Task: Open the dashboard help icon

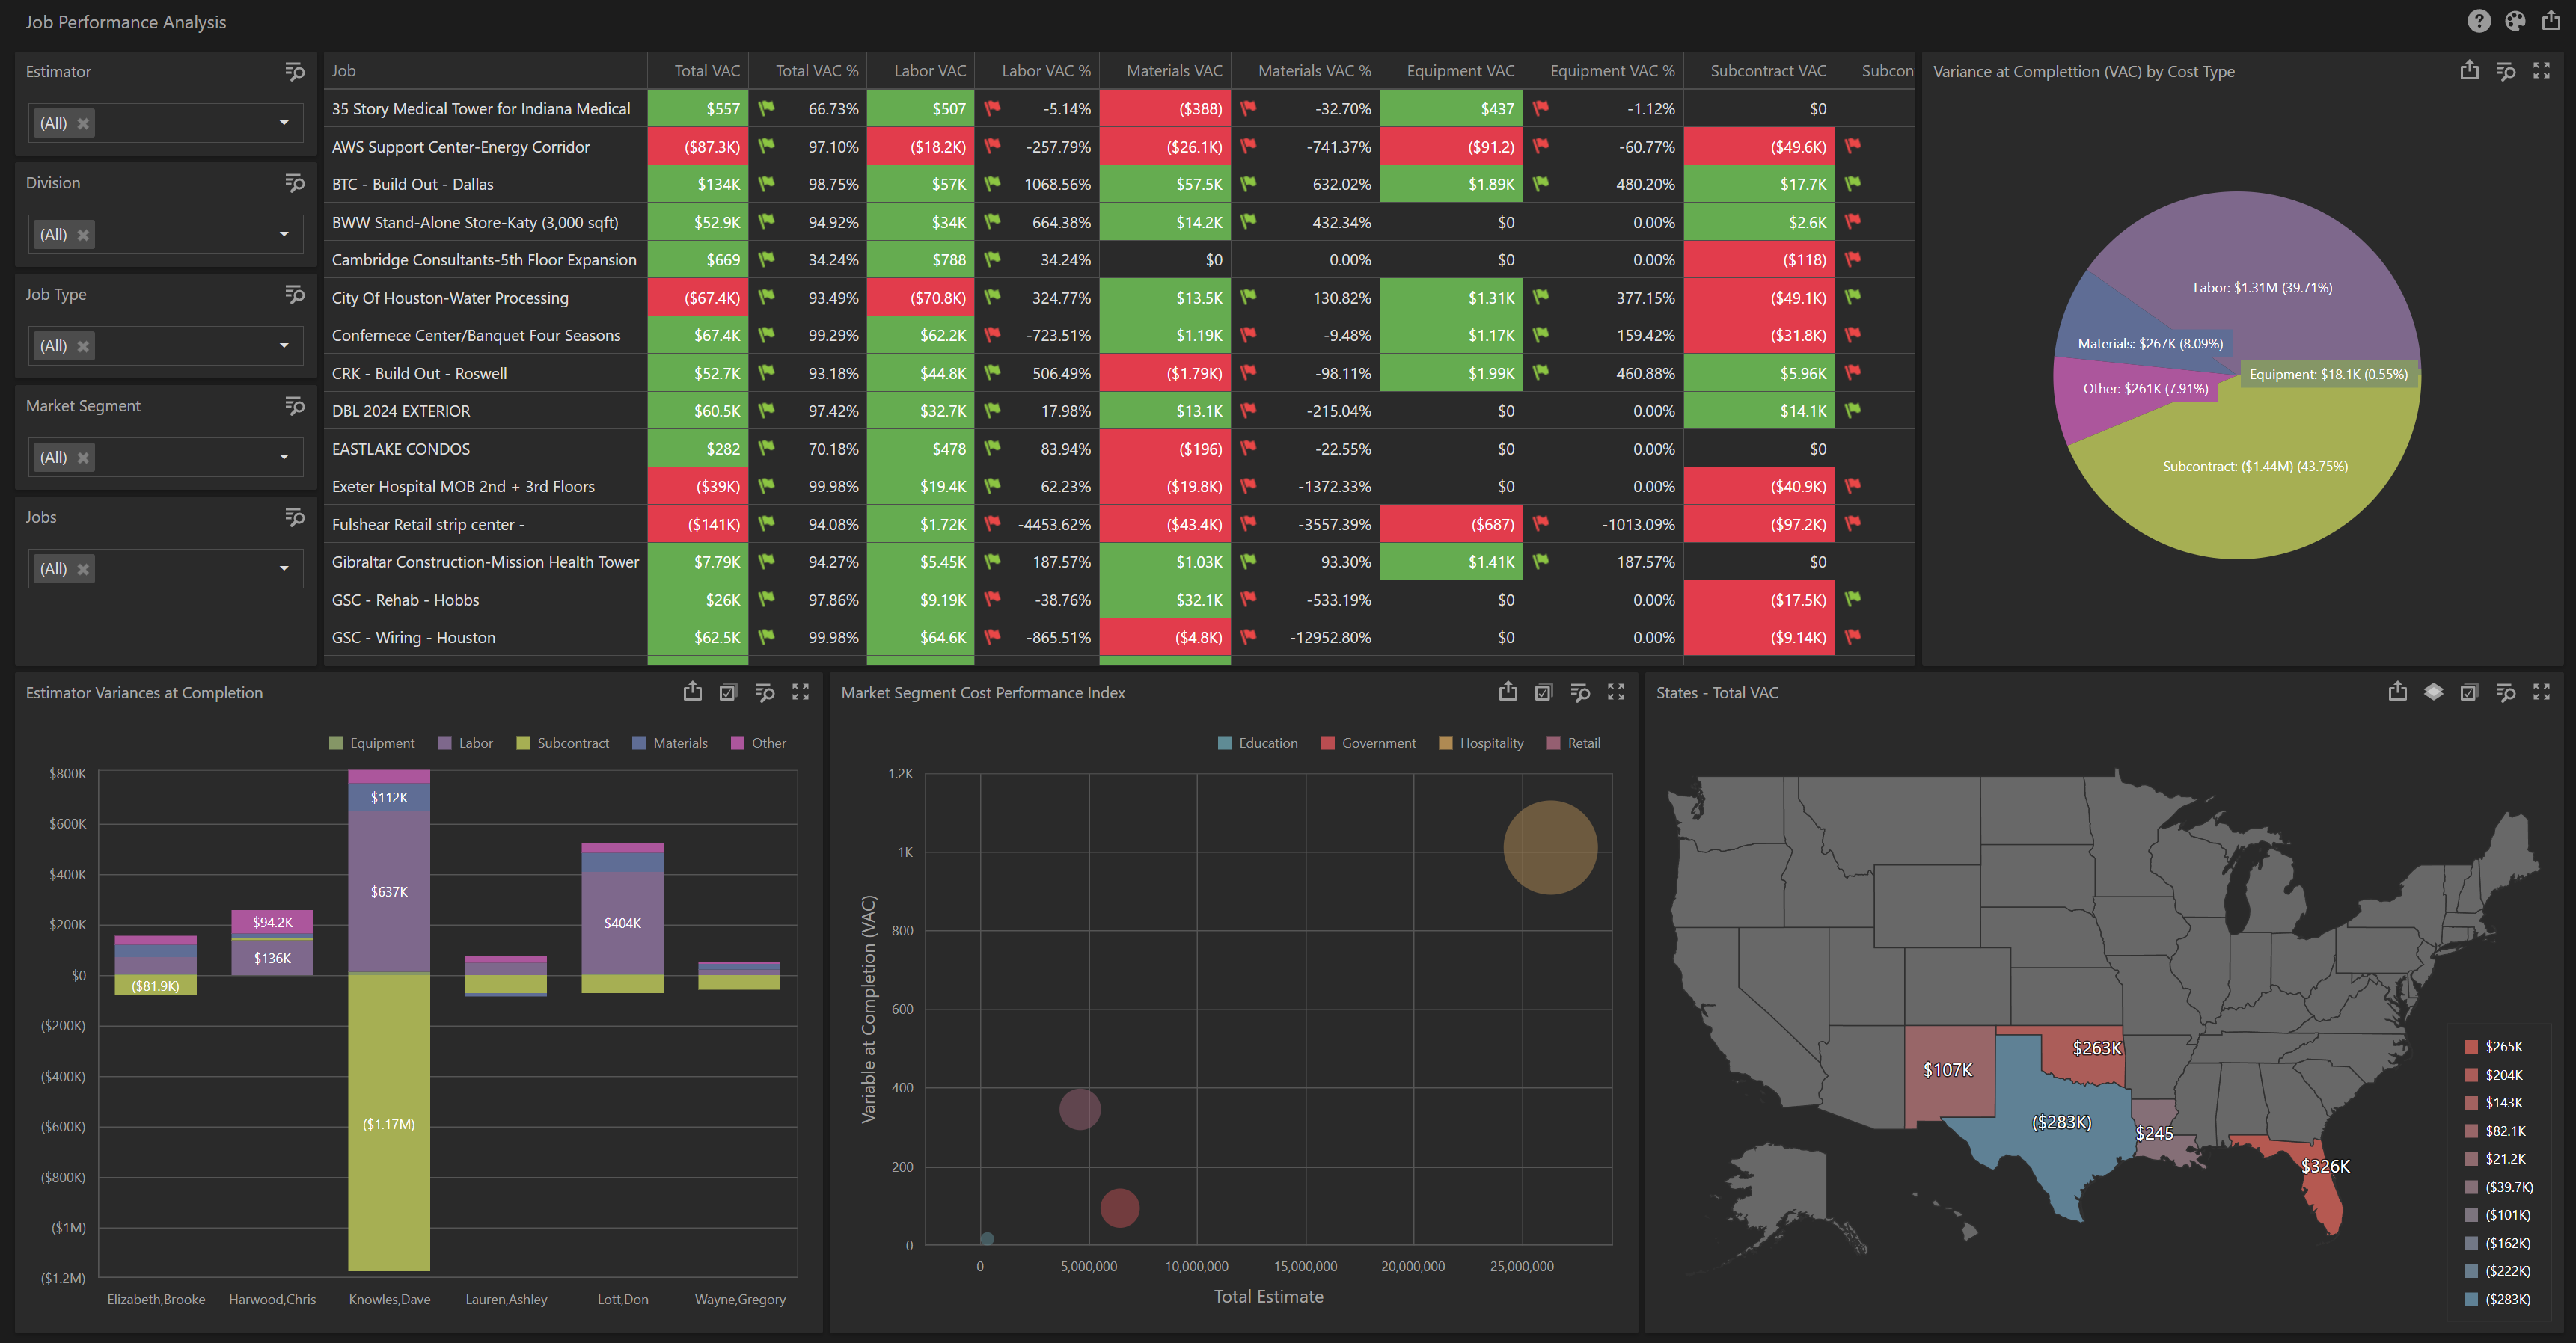Action: (2478, 21)
